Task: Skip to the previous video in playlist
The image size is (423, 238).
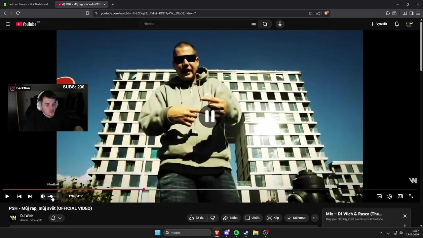Action: click(x=19, y=196)
